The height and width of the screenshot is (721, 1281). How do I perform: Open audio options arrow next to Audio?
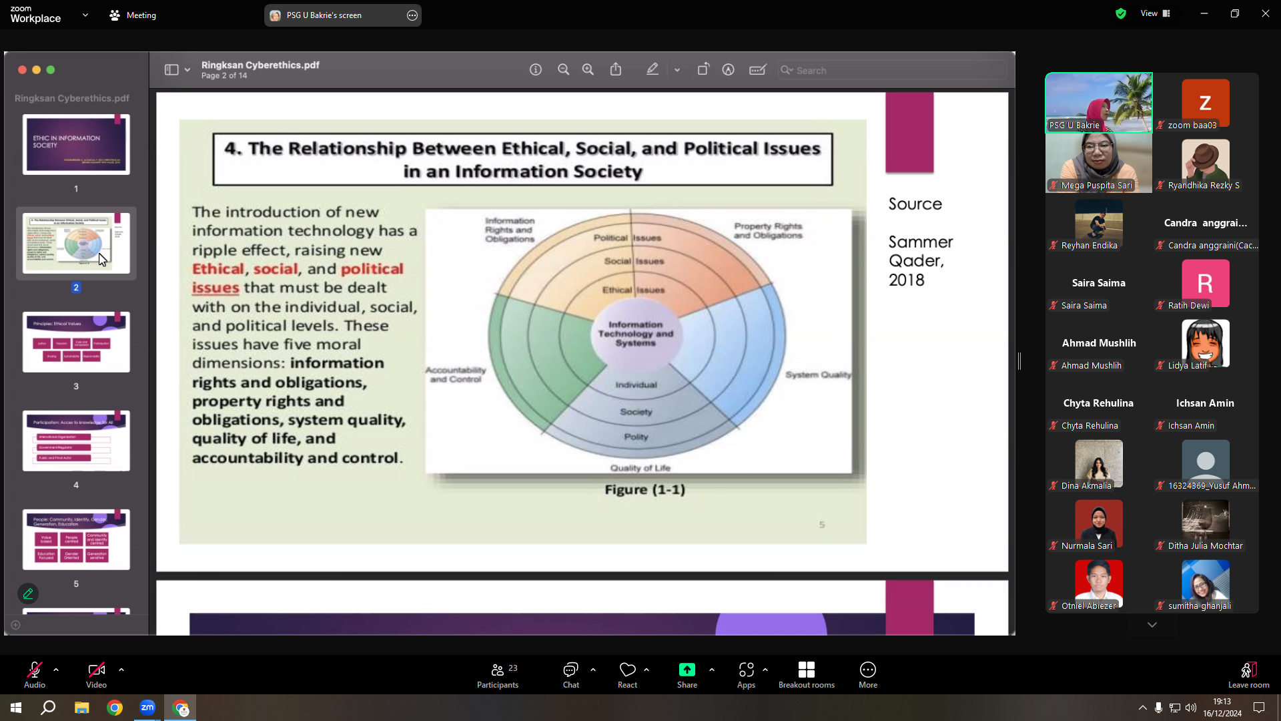[x=56, y=669]
